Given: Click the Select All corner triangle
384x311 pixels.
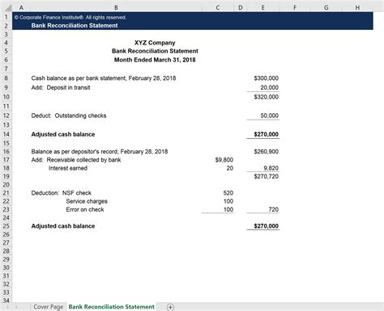Looking at the screenshot, I should [x=8, y=7].
